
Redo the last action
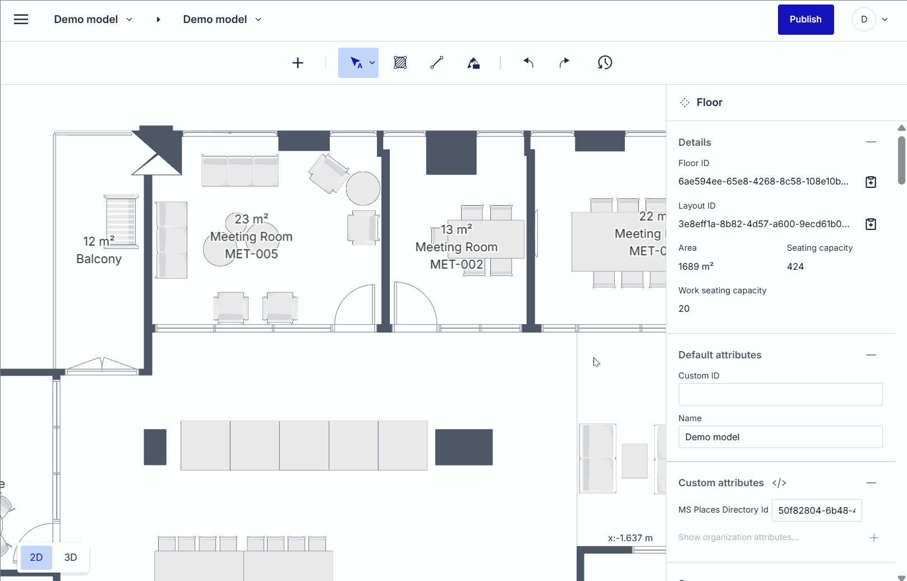tap(564, 63)
